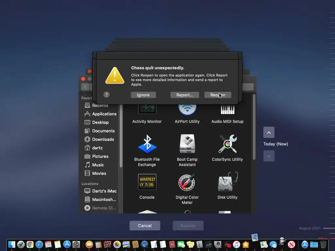Click the August 2021 timeline marker
This screenshot has height=251, width=335.
click(x=310, y=228)
